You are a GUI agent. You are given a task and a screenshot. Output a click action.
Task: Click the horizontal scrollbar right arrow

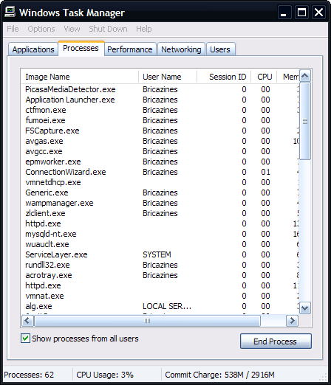coord(292,321)
